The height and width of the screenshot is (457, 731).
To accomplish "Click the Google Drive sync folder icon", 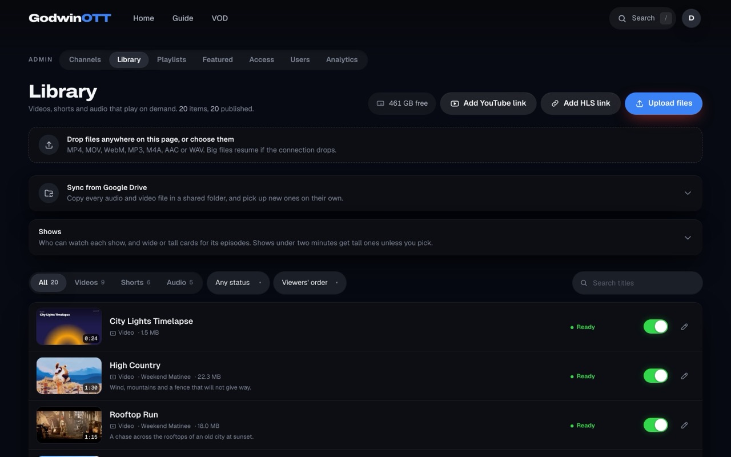I will (x=49, y=193).
